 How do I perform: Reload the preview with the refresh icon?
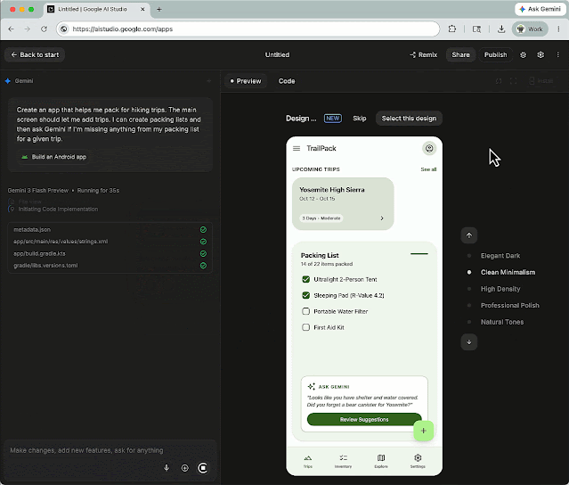click(x=499, y=81)
